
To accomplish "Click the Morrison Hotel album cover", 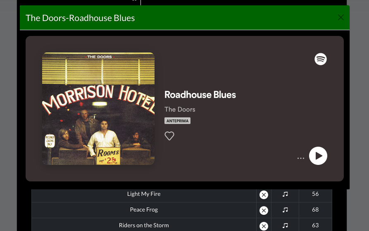I will (x=98, y=109).
